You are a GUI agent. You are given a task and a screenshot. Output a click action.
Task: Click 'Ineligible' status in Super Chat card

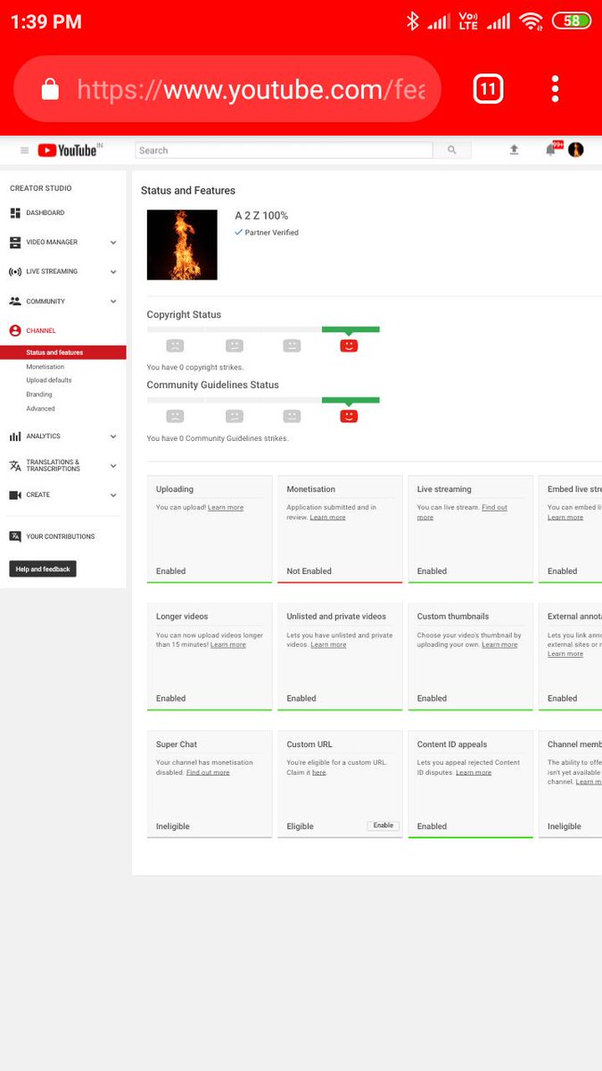(x=173, y=826)
